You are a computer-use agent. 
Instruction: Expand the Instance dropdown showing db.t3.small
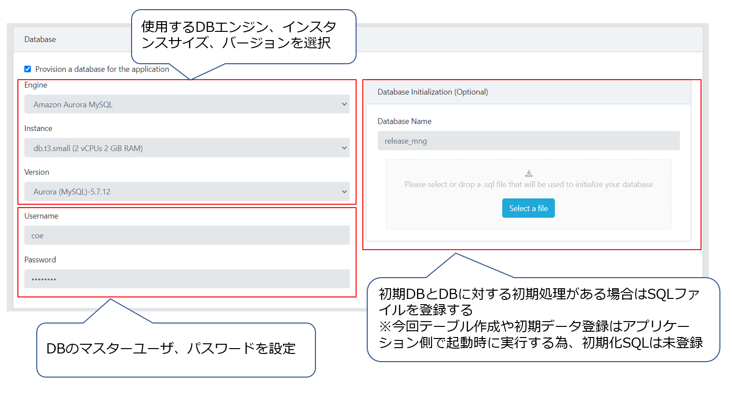tap(187, 148)
